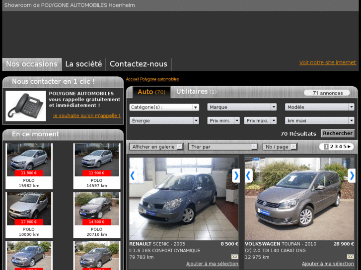
Task: Open the Modèle dropdown
Action: tap(319, 107)
